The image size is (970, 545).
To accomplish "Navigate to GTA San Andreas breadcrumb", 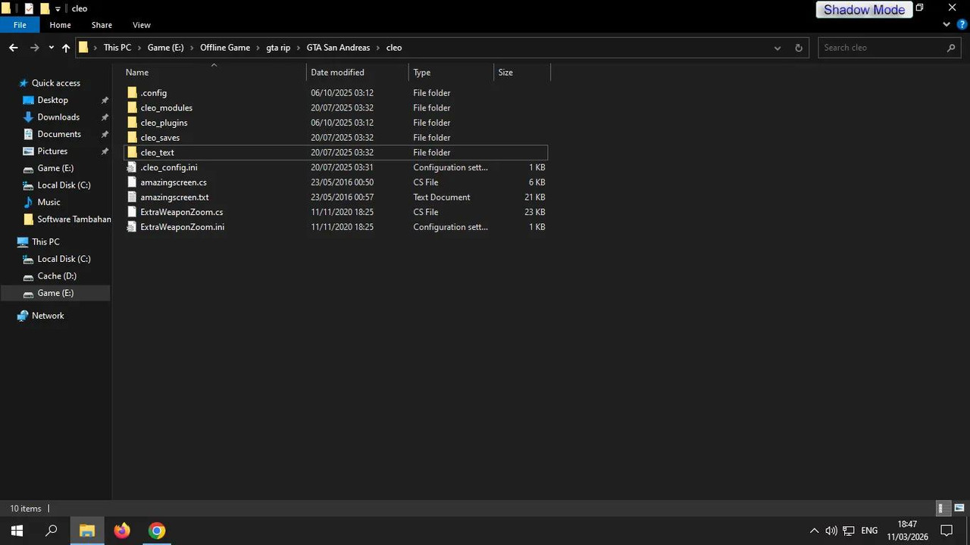I will pyautogui.click(x=338, y=48).
